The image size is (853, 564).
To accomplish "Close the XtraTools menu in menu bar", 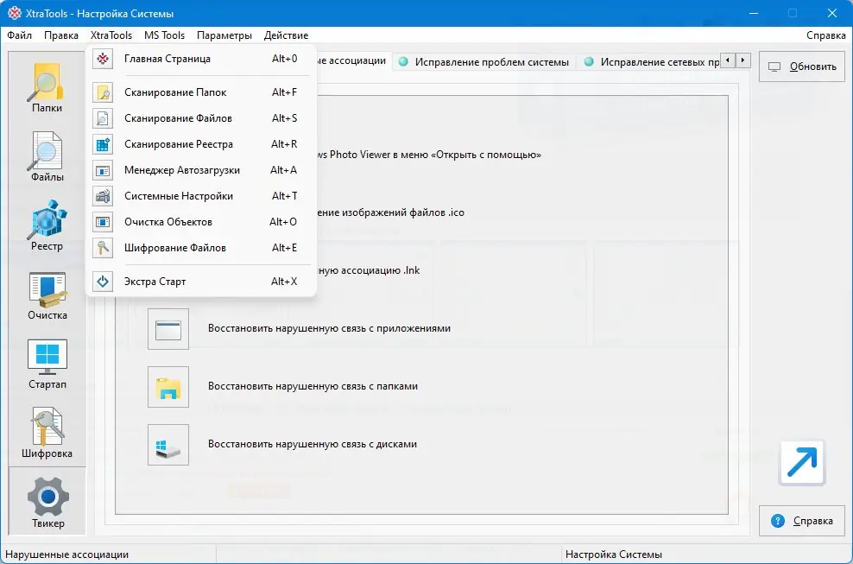I will [111, 35].
